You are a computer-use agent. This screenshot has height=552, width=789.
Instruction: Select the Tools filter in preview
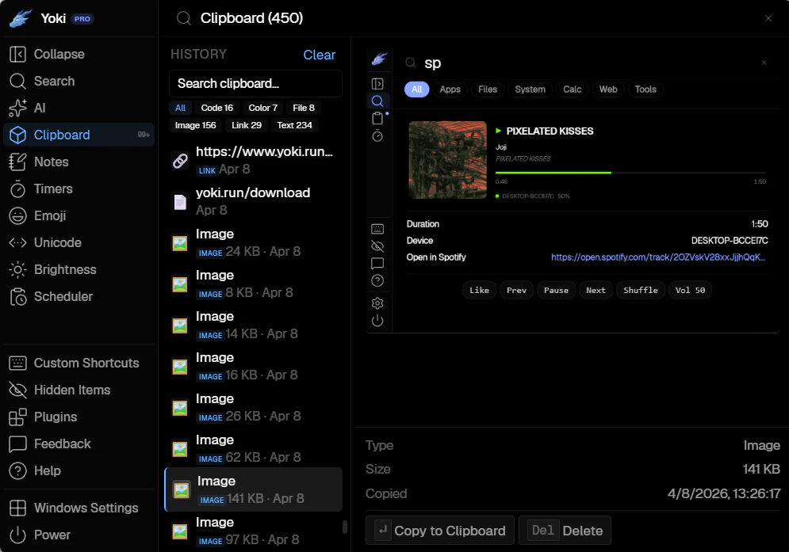pyautogui.click(x=645, y=89)
